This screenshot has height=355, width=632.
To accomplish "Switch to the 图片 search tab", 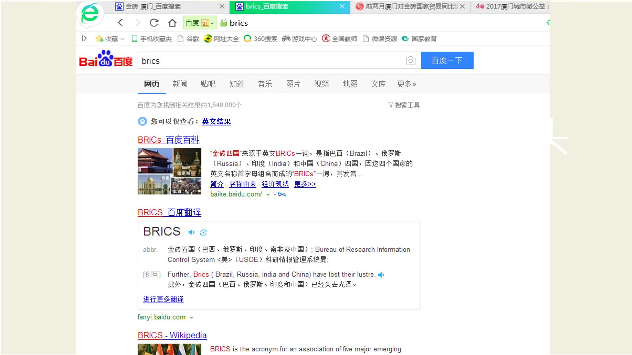I will coord(293,84).
